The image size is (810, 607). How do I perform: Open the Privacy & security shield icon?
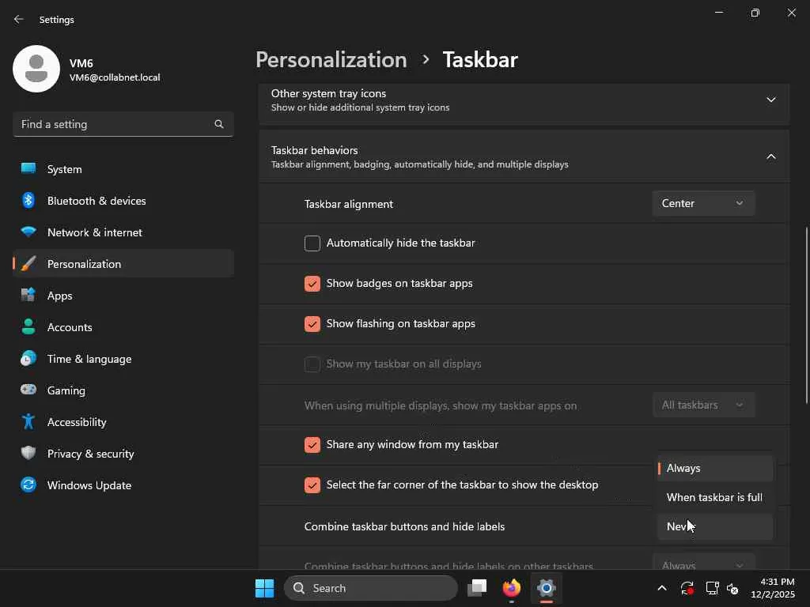coord(28,454)
